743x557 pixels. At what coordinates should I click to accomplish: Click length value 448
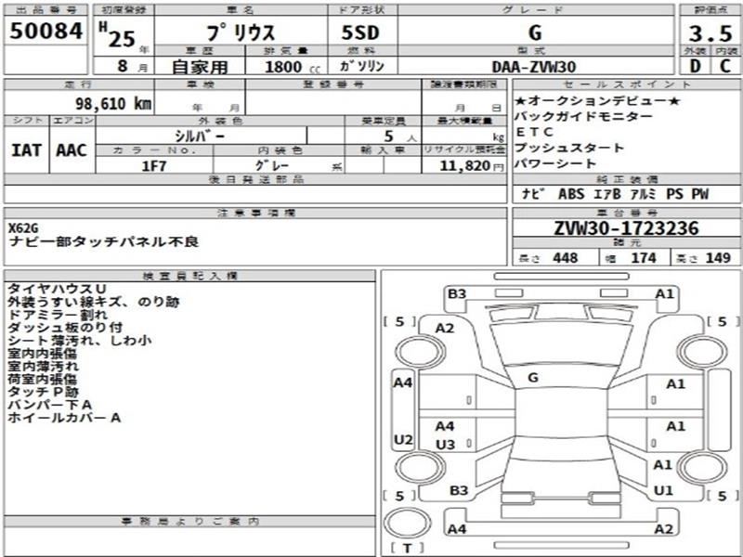point(565,258)
